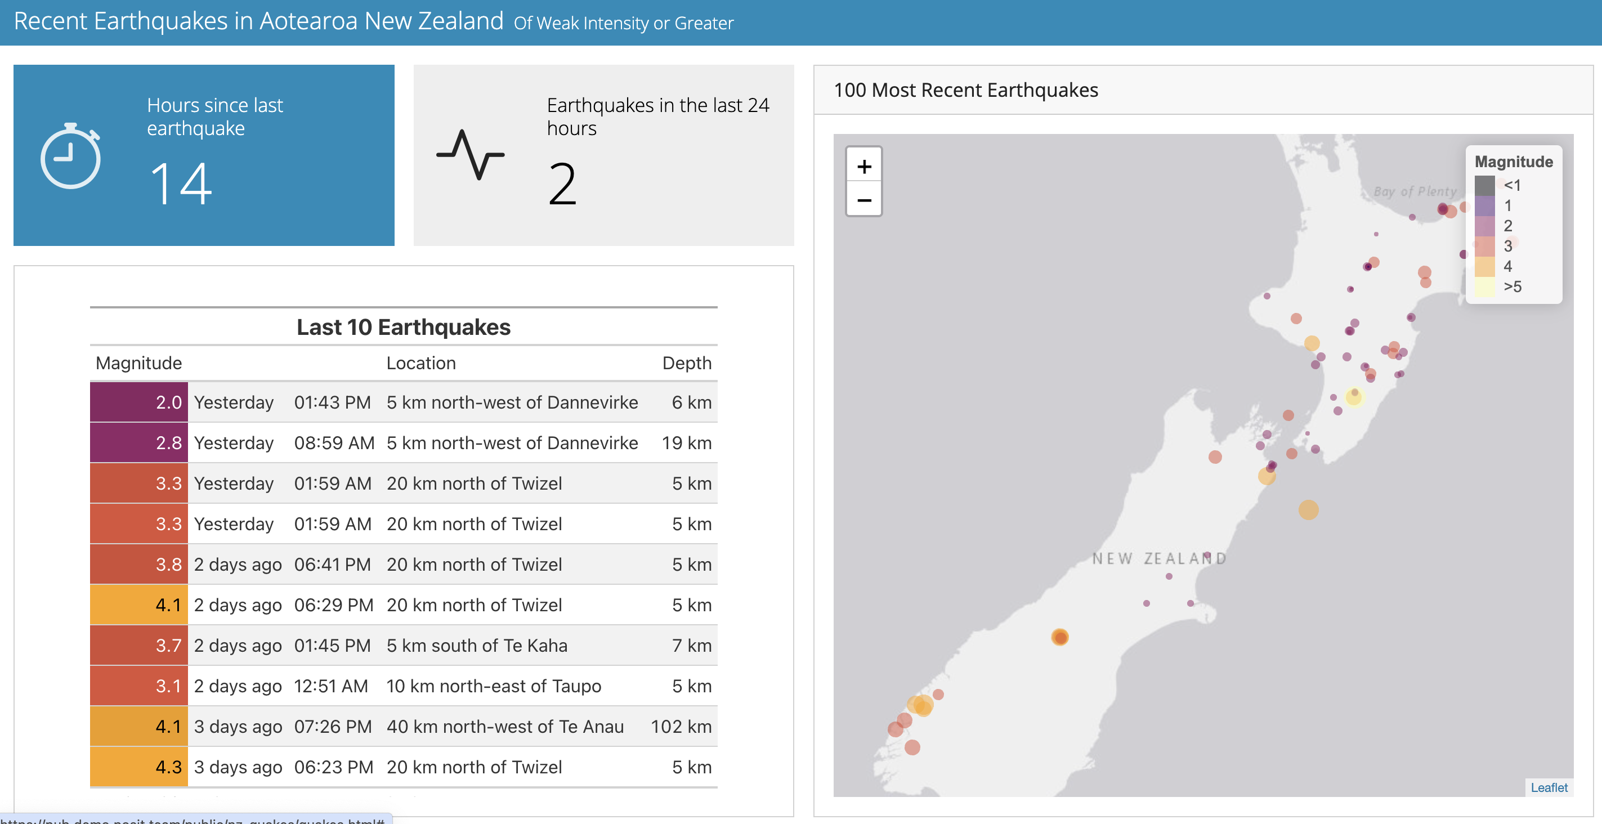Click the pulse activity icon
Image resolution: width=1602 pixels, height=824 pixels.
point(470,154)
